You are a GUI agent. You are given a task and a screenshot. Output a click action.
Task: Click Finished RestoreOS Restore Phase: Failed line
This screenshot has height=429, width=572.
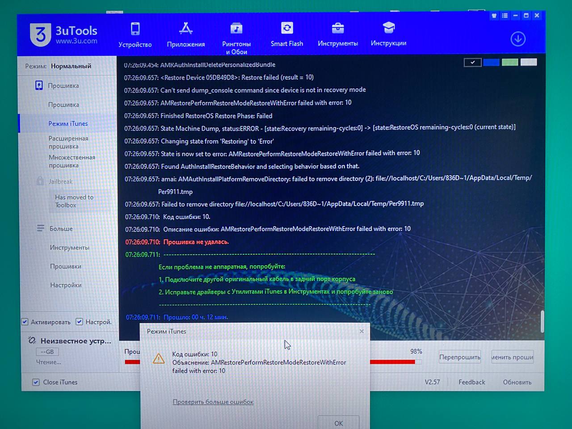point(198,116)
